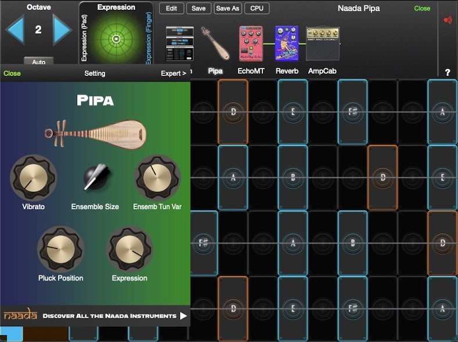Screen dimensions: 458x342
Task: Play the A pad at end of first string
Action: [x=442, y=112]
